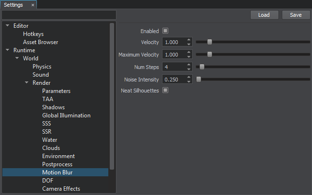Image resolution: width=312 pixels, height=195 pixels.
Task: Close the Settings tab
Action: pos(33,5)
